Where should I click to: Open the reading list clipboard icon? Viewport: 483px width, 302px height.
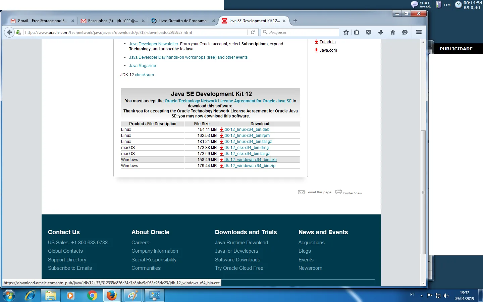[x=357, y=32]
